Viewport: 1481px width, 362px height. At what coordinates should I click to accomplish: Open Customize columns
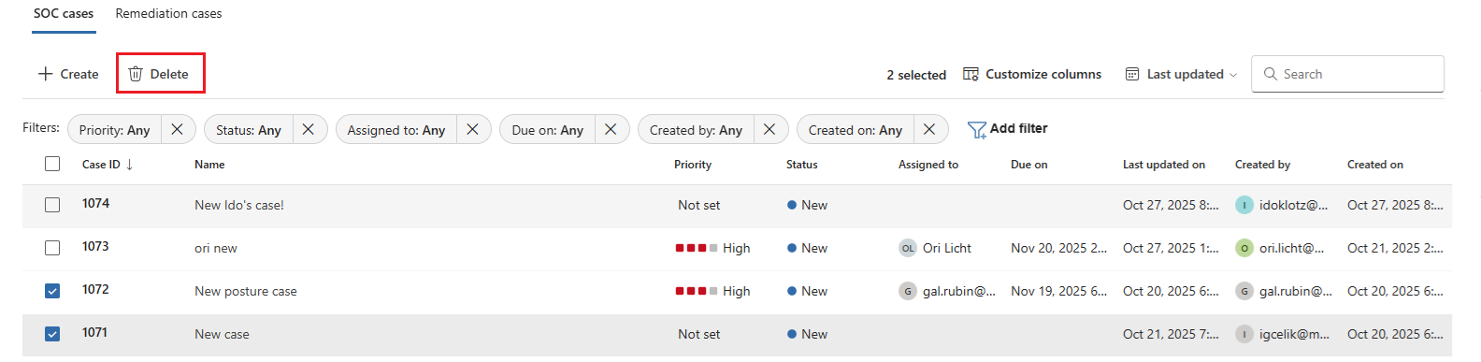point(1032,74)
